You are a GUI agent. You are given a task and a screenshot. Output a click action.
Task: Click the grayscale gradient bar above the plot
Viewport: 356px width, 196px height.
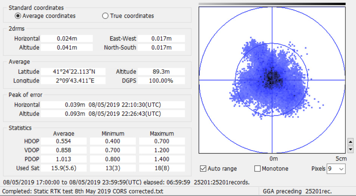coord(272,4)
